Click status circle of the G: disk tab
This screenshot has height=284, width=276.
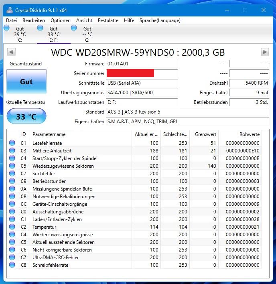point(74,28)
